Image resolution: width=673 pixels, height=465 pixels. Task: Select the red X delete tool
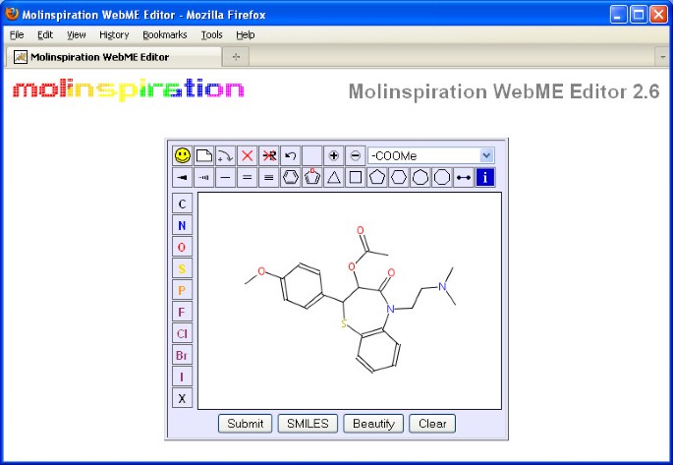248,155
